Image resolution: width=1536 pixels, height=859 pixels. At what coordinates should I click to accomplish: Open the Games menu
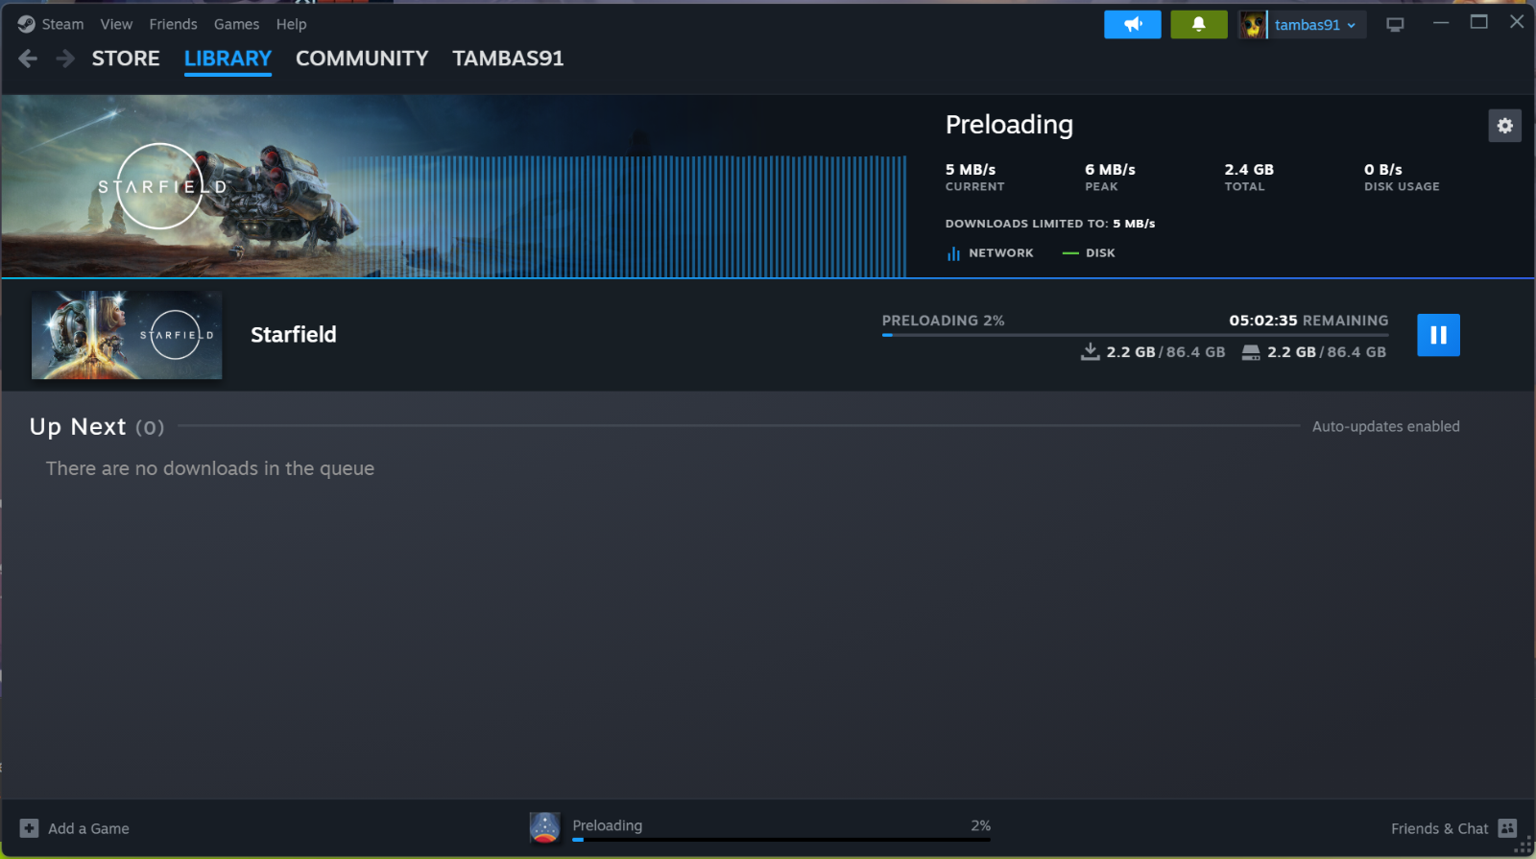click(x=236, y=24)
